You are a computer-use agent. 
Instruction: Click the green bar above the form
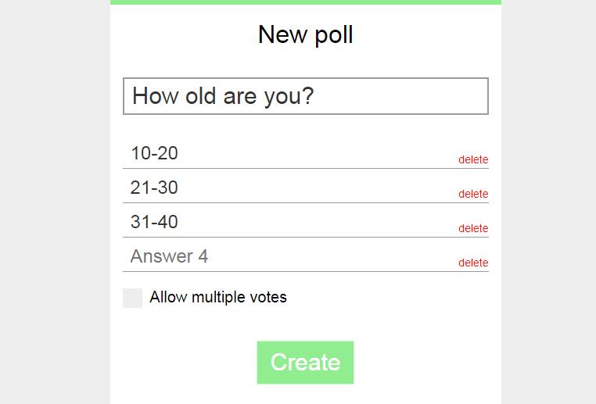tap(305, 2)
